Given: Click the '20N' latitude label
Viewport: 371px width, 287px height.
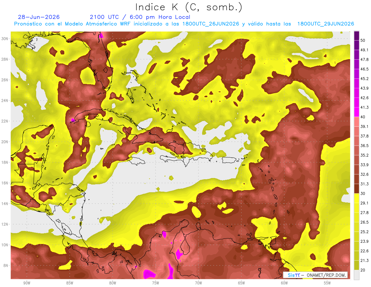Looking at the screenshot, I should click(x=5, y=142).
